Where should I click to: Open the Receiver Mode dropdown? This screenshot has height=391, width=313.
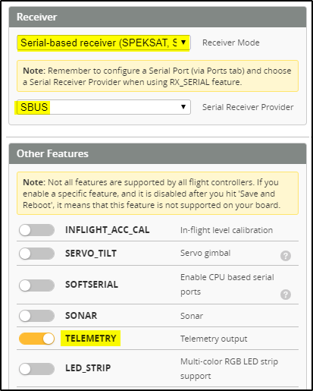[104, 43]
